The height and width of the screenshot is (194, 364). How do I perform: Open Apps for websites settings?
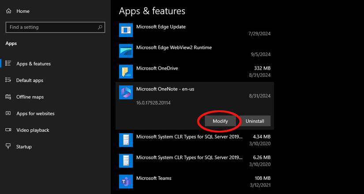36,113
